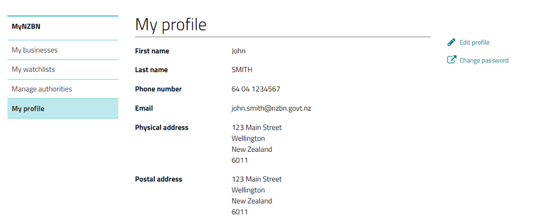Click the Postal address label
The height and width of the screenshot is (220, 533).
point(158,179)
